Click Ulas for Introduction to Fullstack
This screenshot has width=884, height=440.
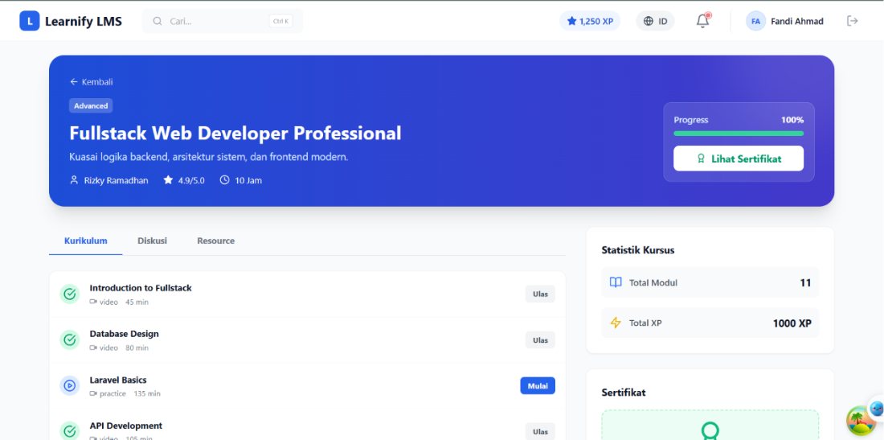(x=540, y=294)
